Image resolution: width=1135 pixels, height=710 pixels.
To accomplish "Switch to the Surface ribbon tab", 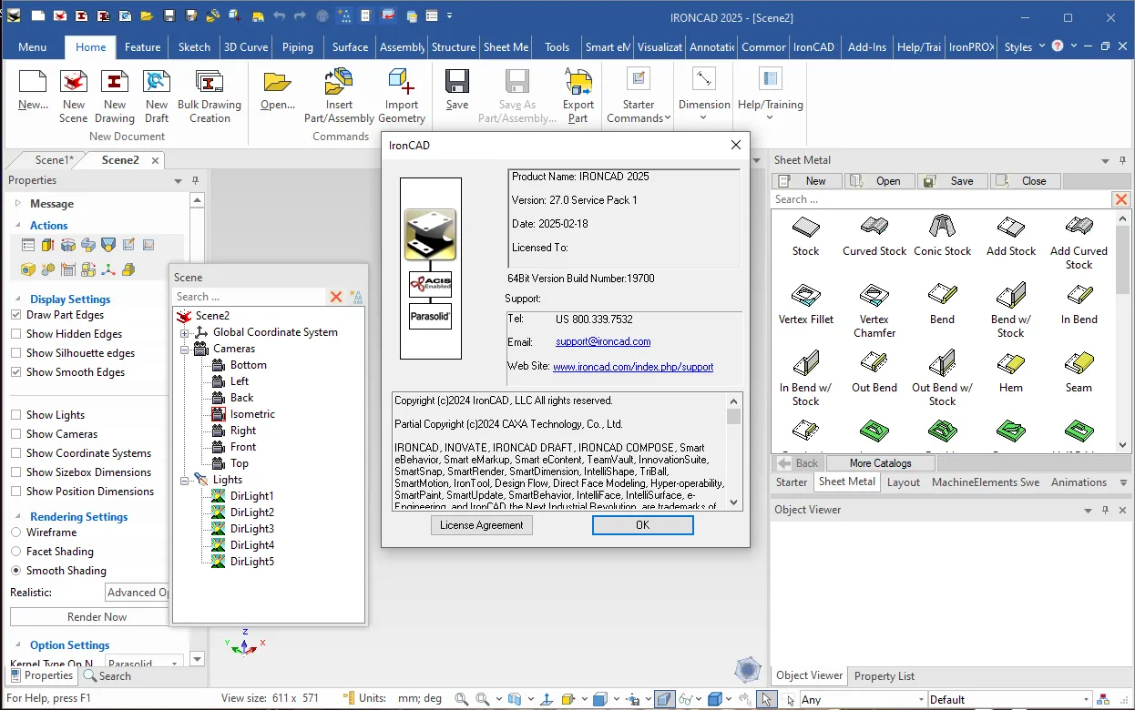I will [350, 47].
